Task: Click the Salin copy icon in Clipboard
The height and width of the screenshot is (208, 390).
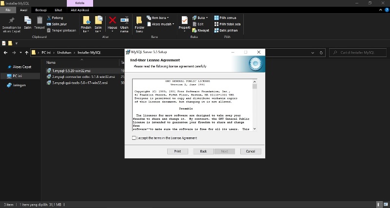Action: (28, 20)
